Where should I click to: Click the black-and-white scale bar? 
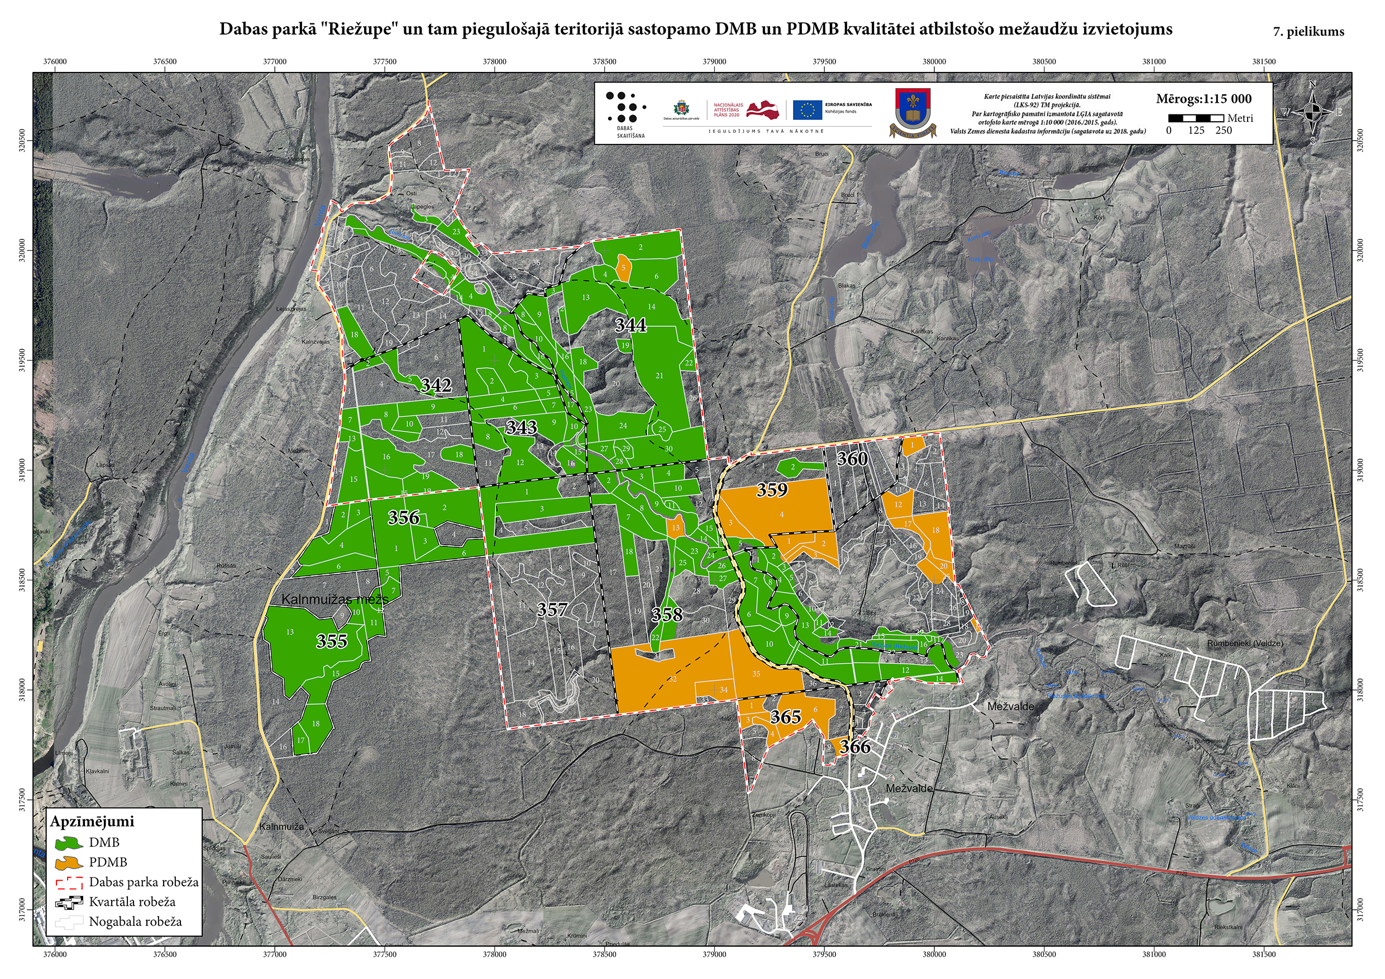pos(1196,118)
